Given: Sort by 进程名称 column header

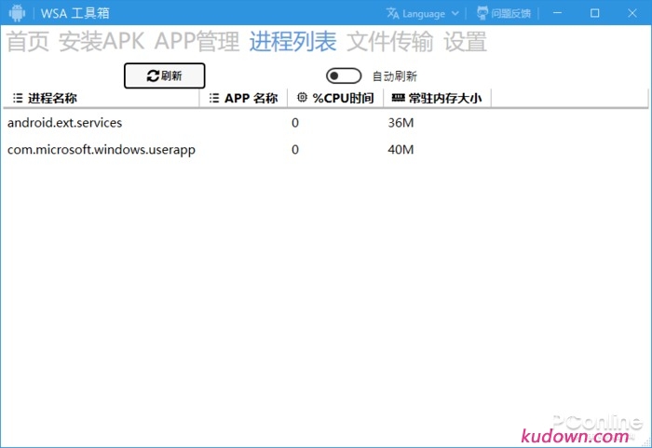Looking at the screenshot, I should (101, 98).
